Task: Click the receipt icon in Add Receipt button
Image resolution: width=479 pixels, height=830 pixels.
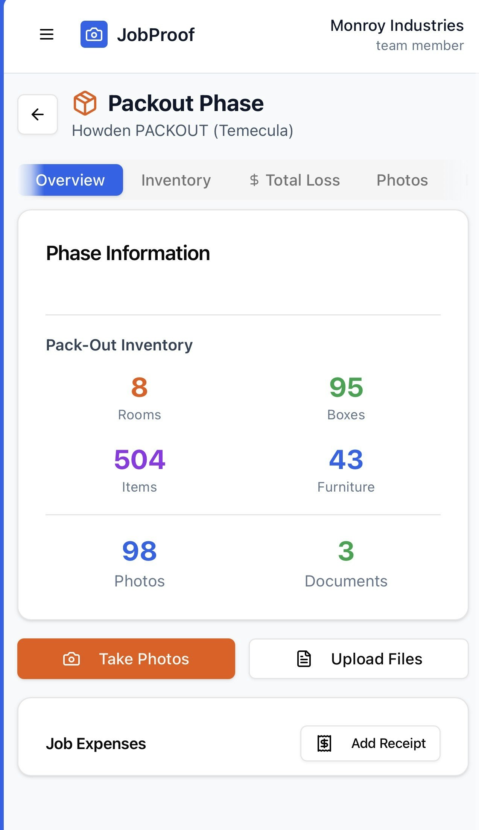Action: 323,743
